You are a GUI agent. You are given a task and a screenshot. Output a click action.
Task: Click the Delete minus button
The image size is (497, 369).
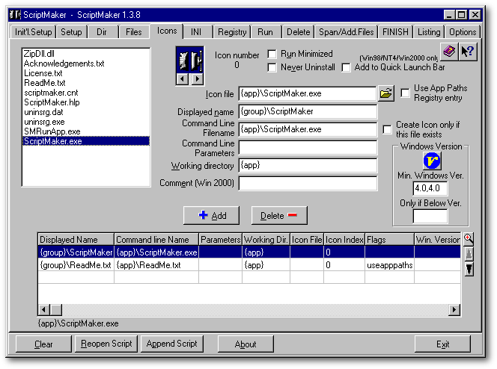pyautogui.click(x=279, y=216)
